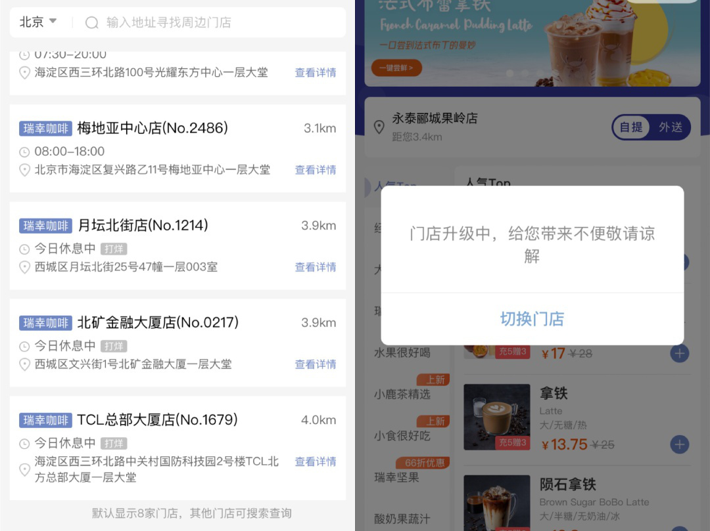This screenshot has height=531, width=710.
Task: Click the clock icon in 北矿金融大厦店 card
Action: (24, 346)
